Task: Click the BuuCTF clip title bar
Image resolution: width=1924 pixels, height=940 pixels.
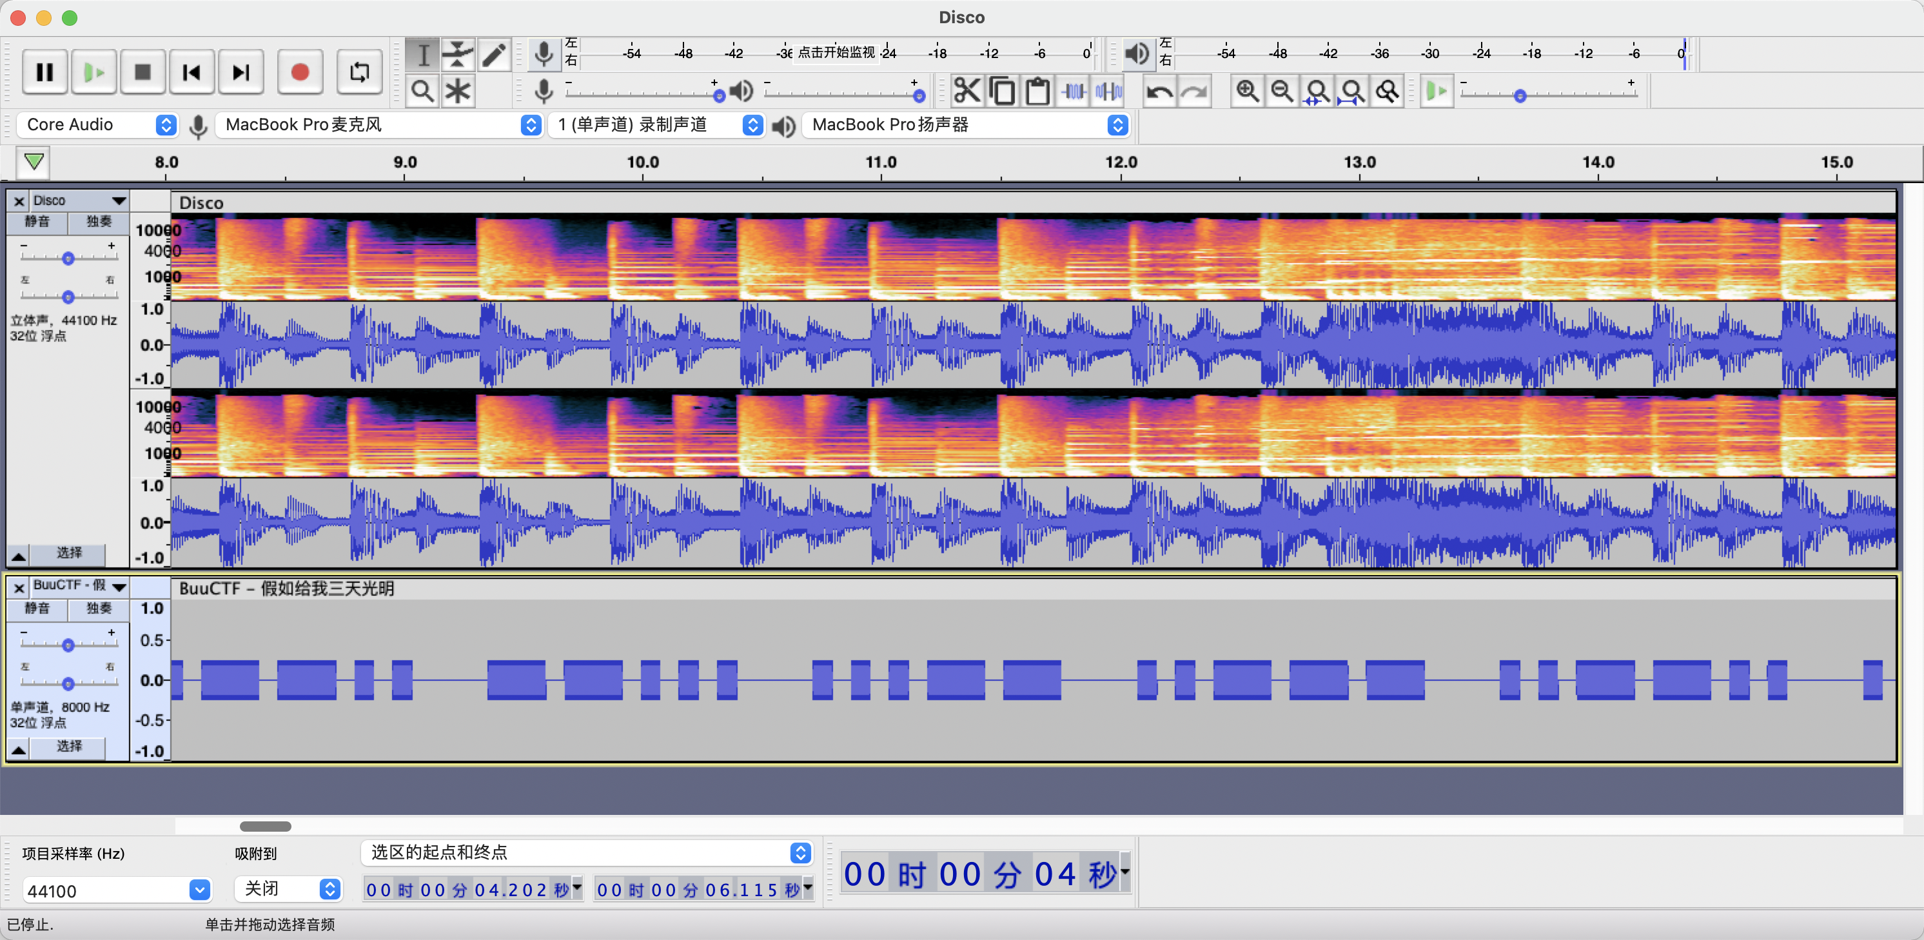Action: [x=1034, y=589]
